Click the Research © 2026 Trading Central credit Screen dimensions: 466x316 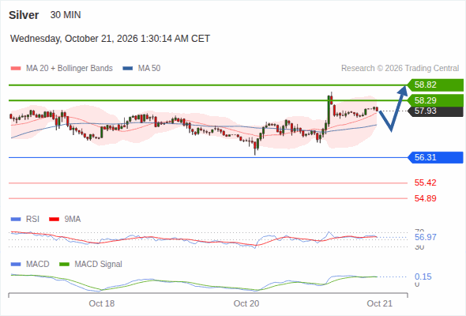click(400, 69)
